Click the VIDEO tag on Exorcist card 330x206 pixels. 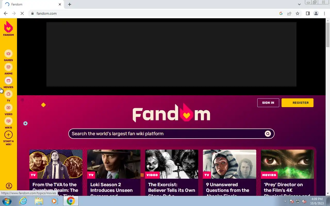point(152,175)
